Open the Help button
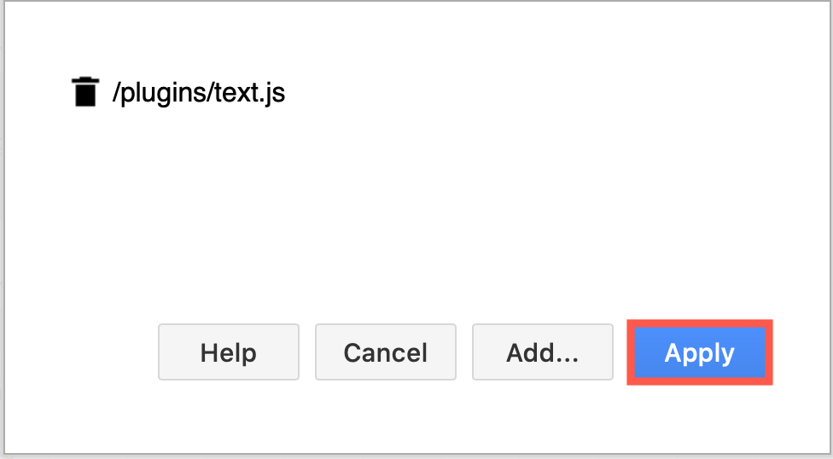Screen dimensions: 833x459 click(229, 352)
